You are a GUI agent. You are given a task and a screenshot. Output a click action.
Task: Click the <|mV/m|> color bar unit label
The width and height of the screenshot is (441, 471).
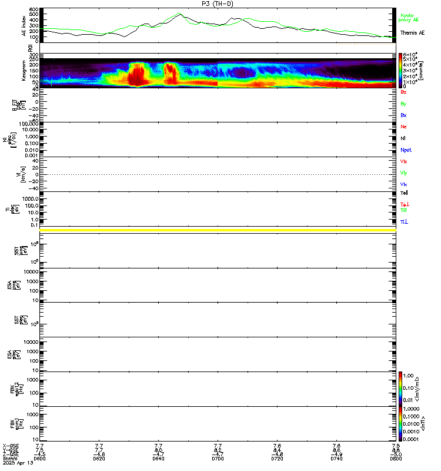(x=417, y=389)
